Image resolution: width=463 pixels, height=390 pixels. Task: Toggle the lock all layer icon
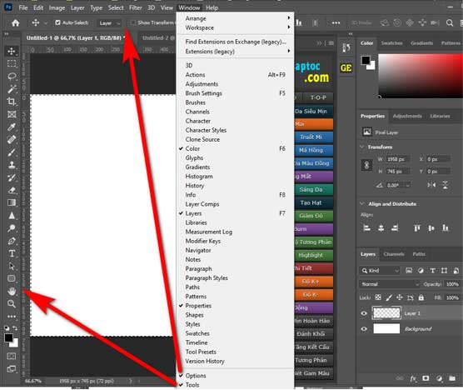coord(421,297)
